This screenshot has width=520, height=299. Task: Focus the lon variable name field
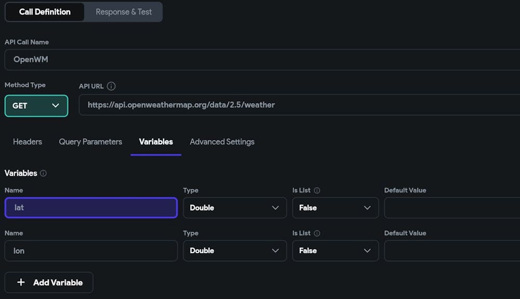coord(91,251)
